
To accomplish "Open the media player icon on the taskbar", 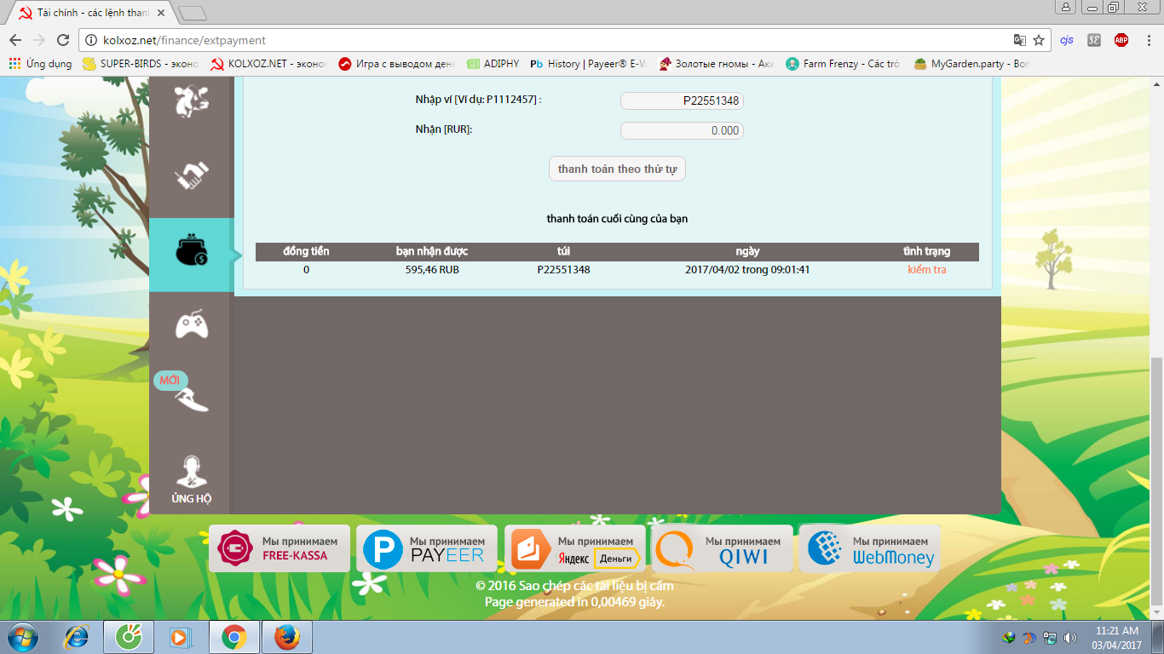I will click(181, 637).
